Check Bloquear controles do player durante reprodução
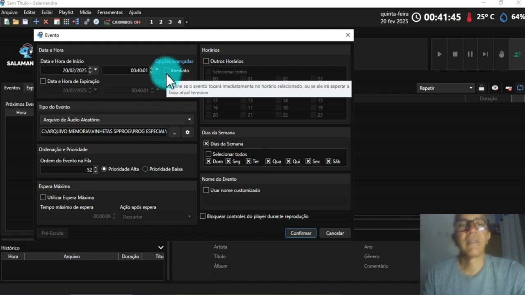 [x=203, y=216]
